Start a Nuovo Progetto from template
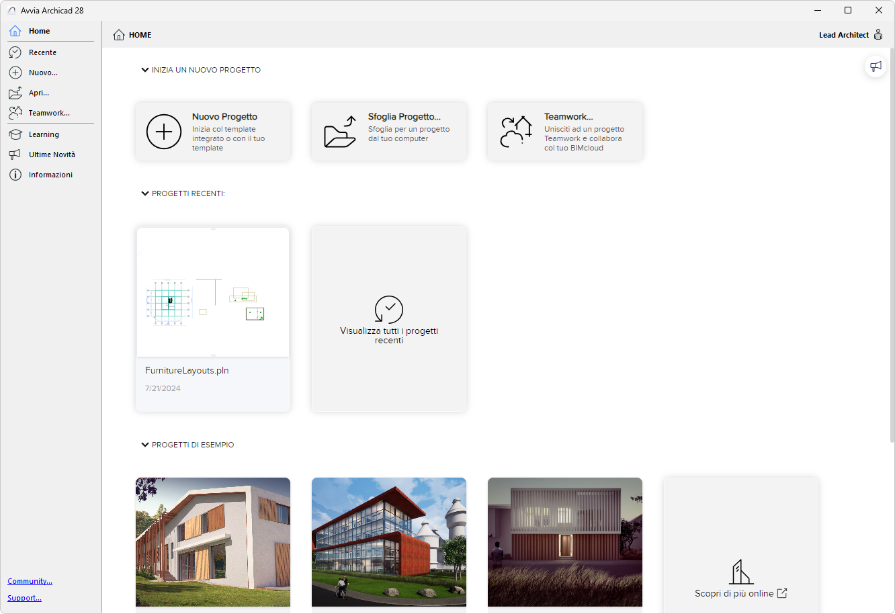 point(213,132)
